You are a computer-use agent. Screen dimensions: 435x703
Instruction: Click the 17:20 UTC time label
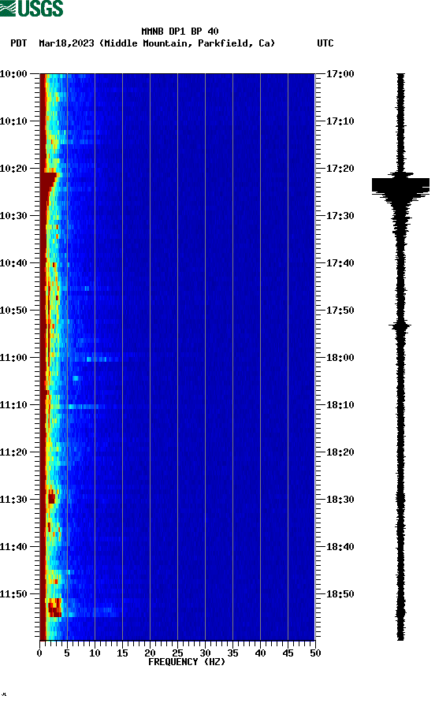[340, 168]
